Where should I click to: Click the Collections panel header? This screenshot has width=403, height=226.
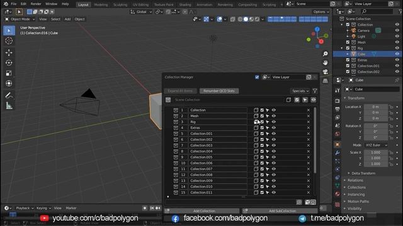pyautogui.click(x=356, y=188)
